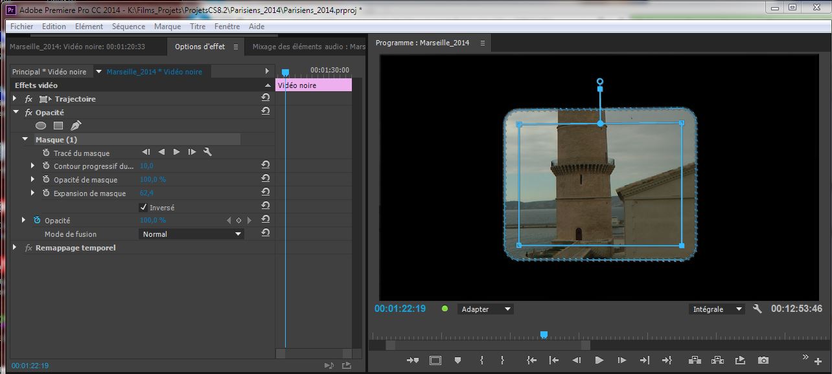Track selected mask forward
The image size is (832, 374).
[x=176, y=152]
